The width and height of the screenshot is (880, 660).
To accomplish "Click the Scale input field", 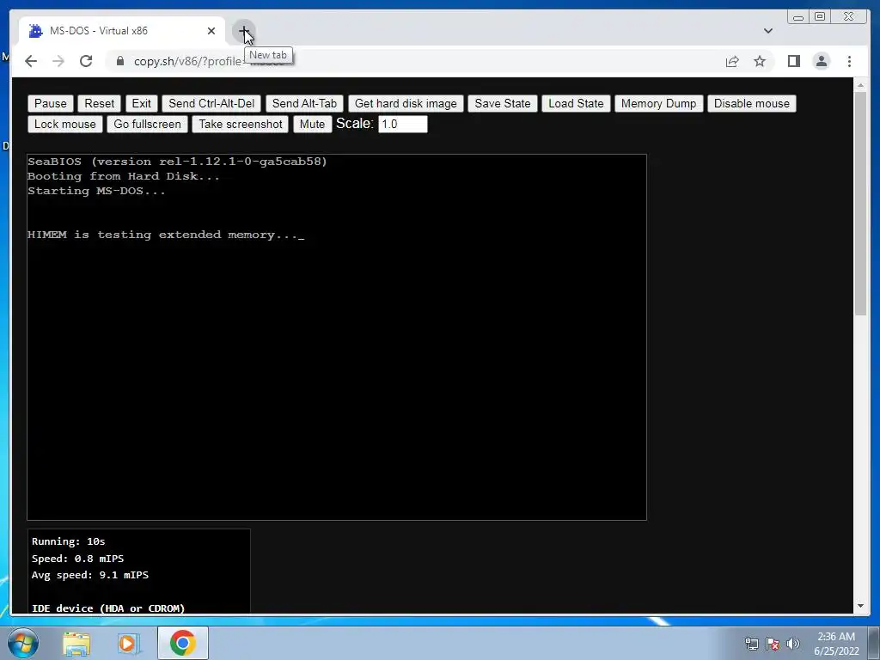I will pyautogui.click(x=403, y=124).
